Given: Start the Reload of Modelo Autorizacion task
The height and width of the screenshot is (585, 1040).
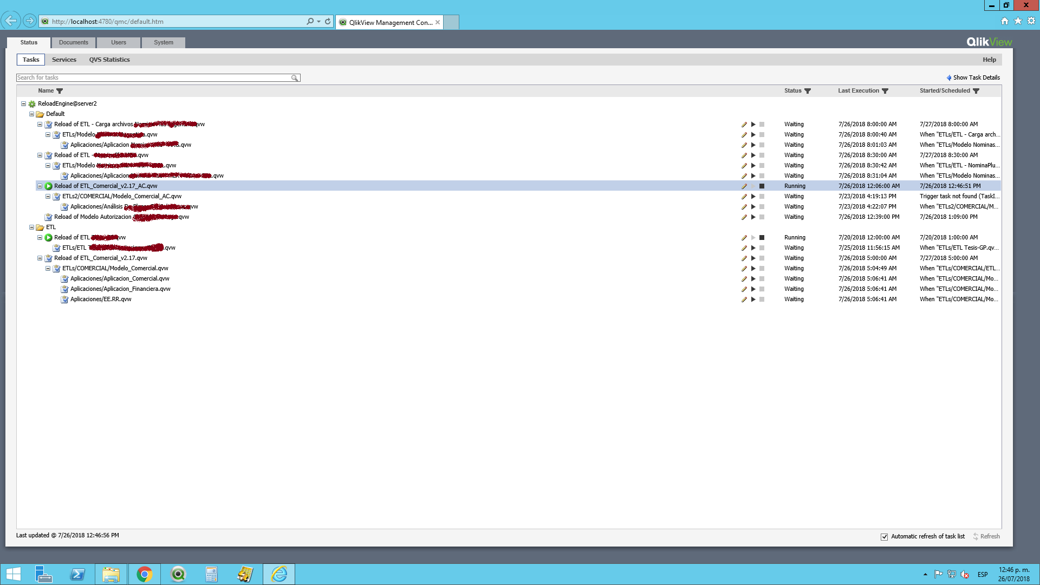Looking at the screenshot, I should [x=753, y=217].
